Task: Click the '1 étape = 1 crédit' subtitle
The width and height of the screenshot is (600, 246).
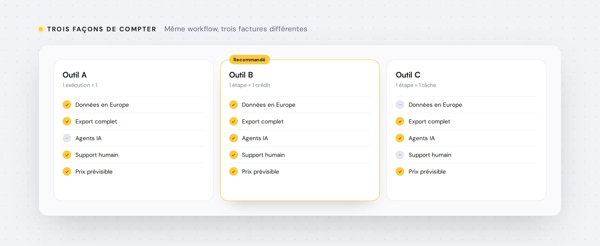Action: tap(250, 85)
